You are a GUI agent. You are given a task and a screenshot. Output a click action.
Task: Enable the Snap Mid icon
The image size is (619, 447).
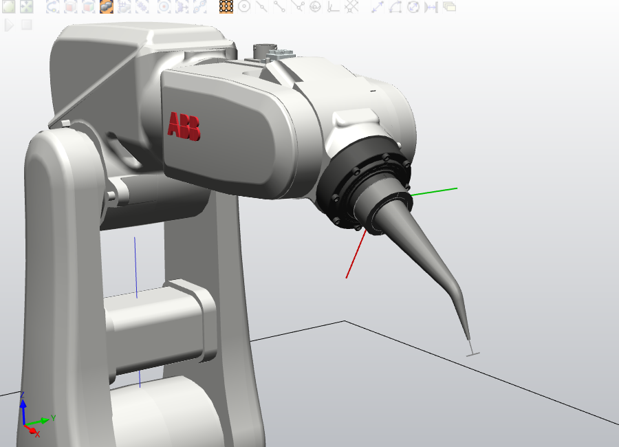click(262, 6)
